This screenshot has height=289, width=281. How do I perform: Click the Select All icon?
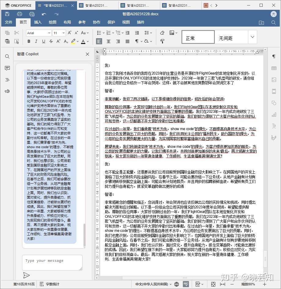point(17,41)
